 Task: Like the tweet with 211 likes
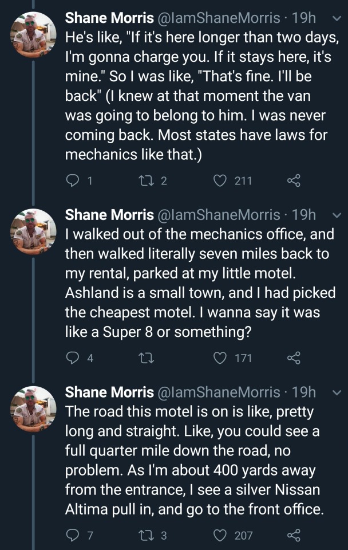click(x=220, y=181)
